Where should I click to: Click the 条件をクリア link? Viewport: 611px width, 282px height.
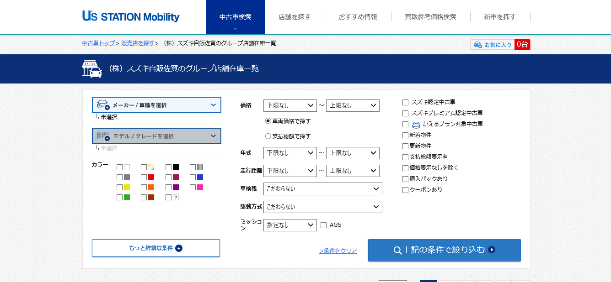[x=338, y=251]
